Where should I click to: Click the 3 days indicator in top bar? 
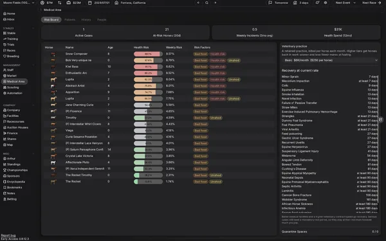(x=301, y=3)
